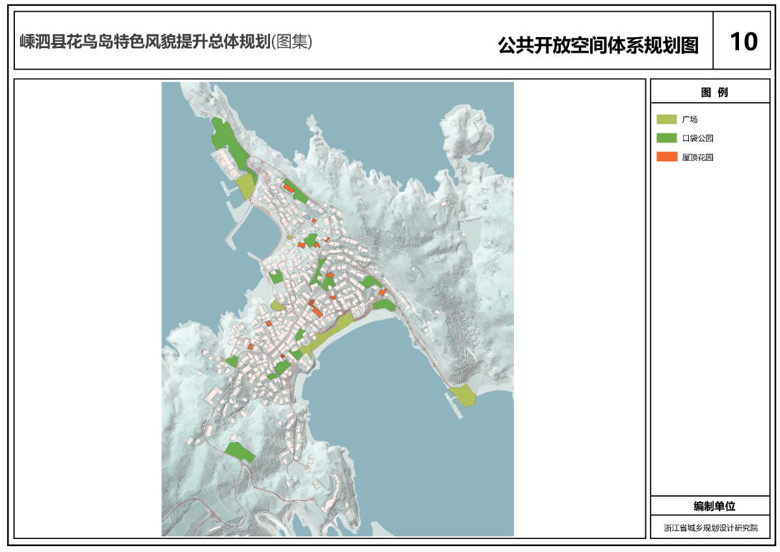Click the orange 屋顶花园 legend swatch
The height and width of the screenshot is (552, 780).
pos(667,158)
